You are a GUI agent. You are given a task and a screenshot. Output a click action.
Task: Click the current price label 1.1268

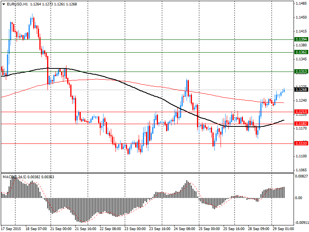pyautogui.click(x=301, y=90)
